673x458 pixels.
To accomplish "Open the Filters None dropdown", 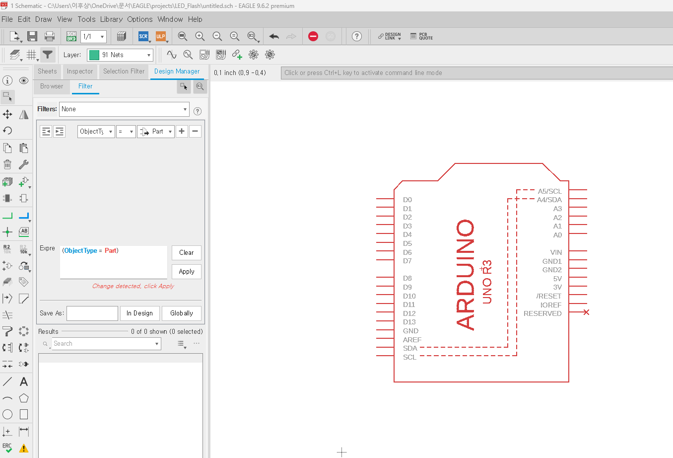I will point(124,109).
